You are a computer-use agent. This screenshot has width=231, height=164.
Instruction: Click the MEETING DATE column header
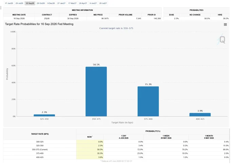tap(19, 15)
